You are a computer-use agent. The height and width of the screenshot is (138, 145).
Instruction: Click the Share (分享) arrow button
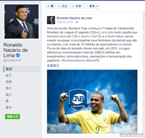[76, 6]
